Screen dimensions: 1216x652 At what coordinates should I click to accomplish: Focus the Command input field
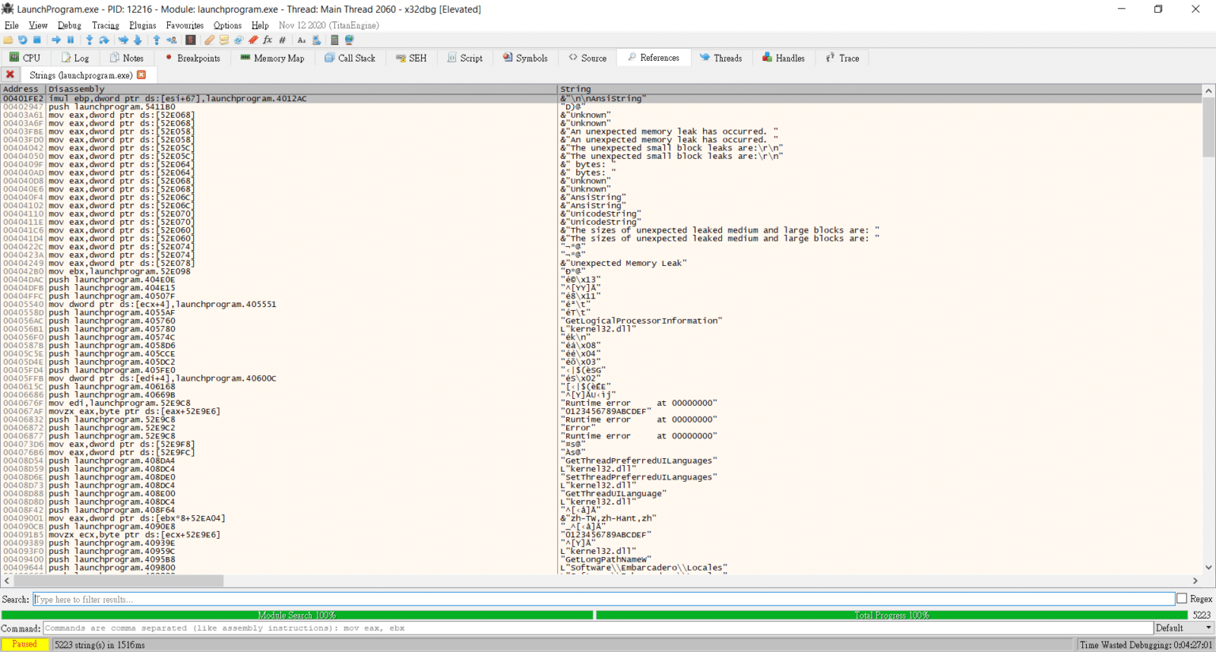pos(597,628)
